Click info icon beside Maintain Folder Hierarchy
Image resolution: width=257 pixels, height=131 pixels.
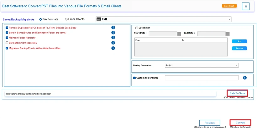(113, 38)
